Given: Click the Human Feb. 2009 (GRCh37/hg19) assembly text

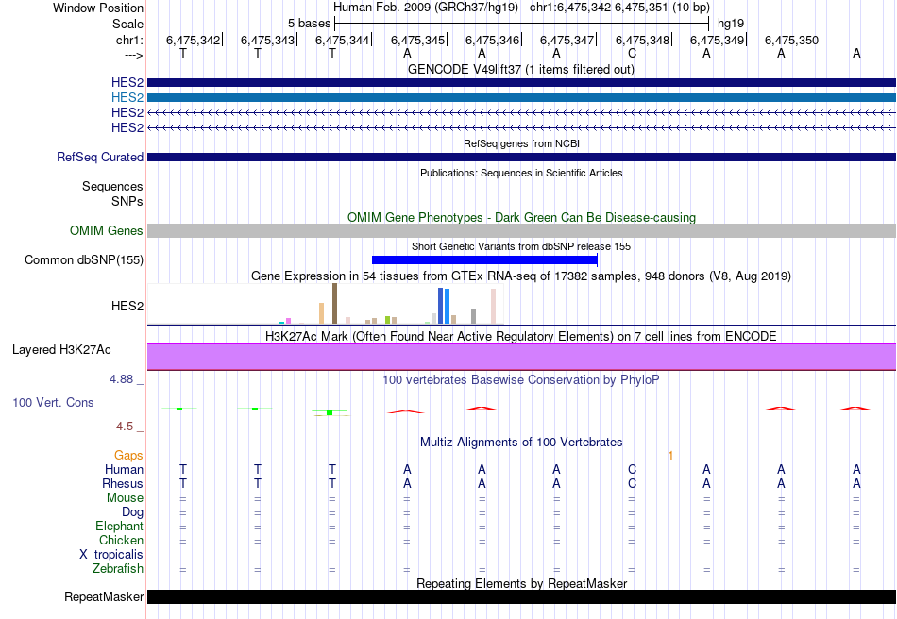Looking at the screenshot, I should coord(426,8).
